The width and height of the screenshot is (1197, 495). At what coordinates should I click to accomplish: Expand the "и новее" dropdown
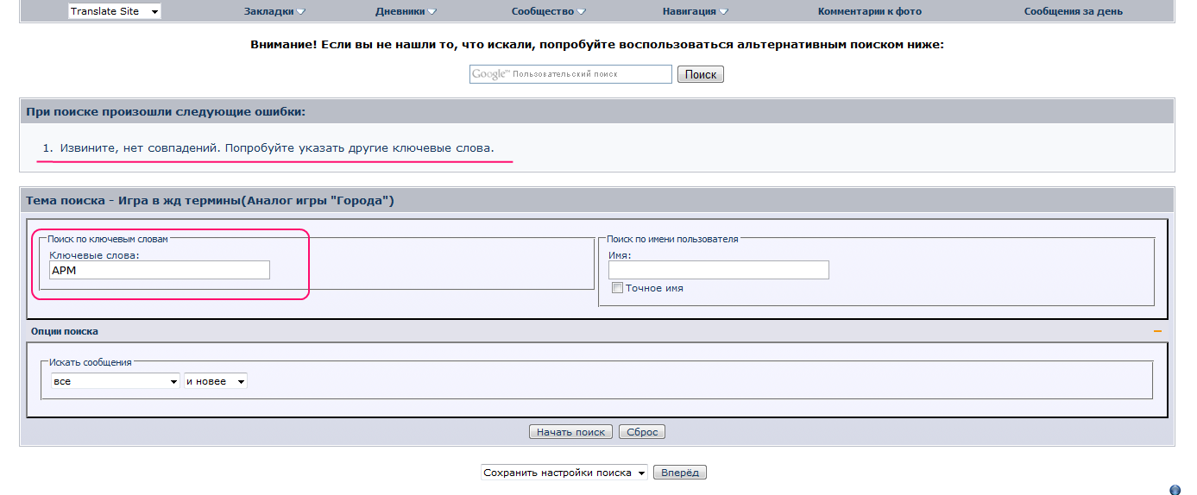216,381
